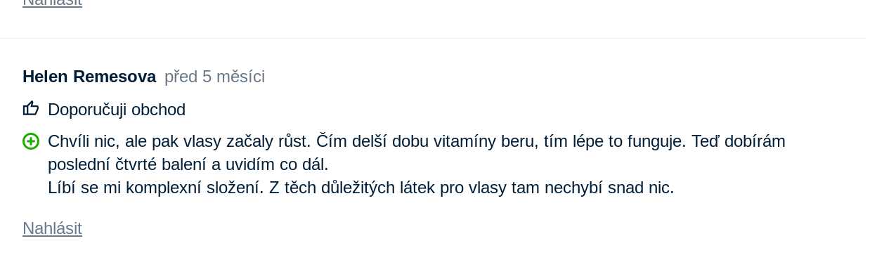The height and width of the screenshot is (267, 877).
Task: Click the sentence 'Líbí se mi komplexní složení.'
Action: [156, 188]
